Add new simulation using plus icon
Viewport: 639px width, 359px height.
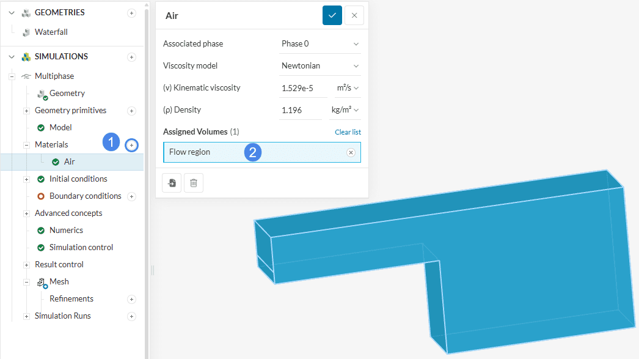point(131,57)
